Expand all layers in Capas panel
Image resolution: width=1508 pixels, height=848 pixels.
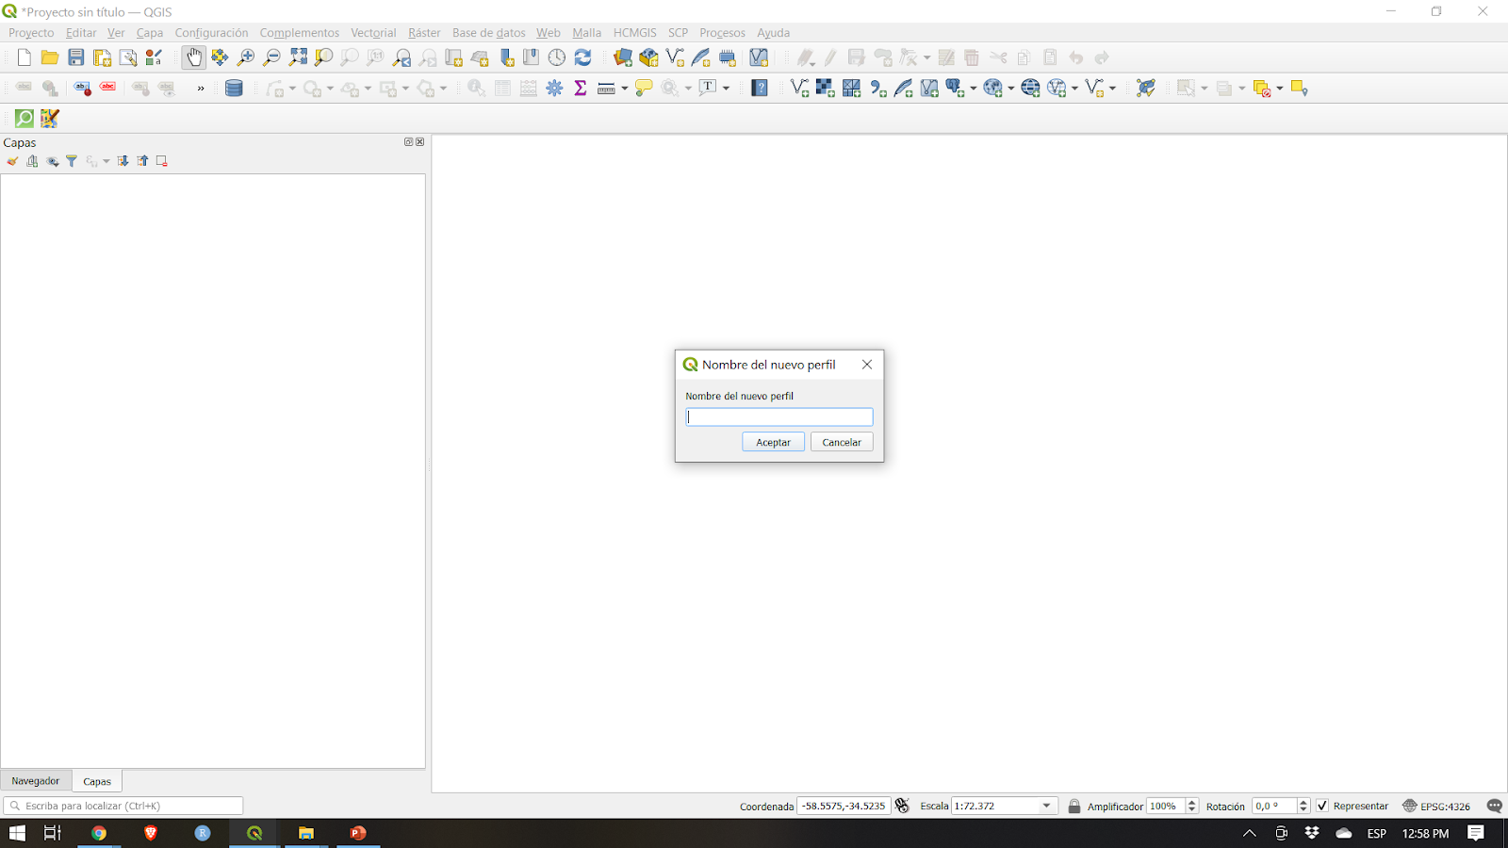[x=123, y=161]
